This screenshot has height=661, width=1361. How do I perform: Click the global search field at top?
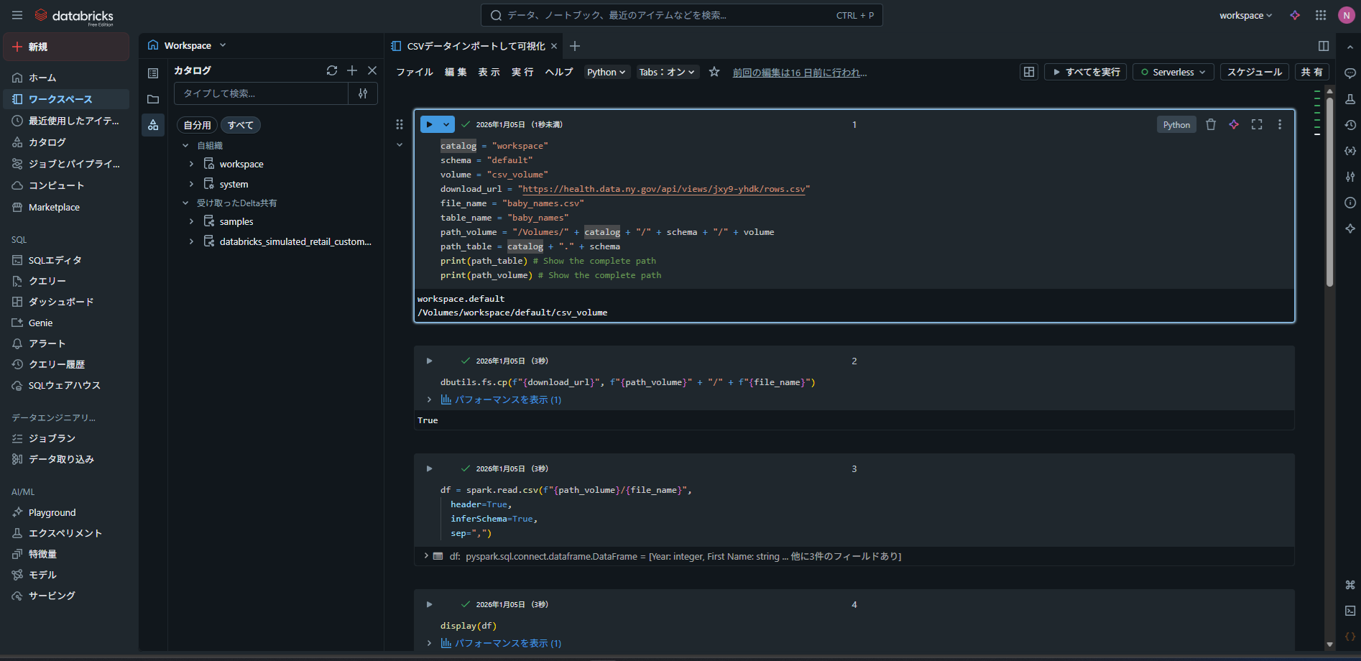click(x=680, y=15)
